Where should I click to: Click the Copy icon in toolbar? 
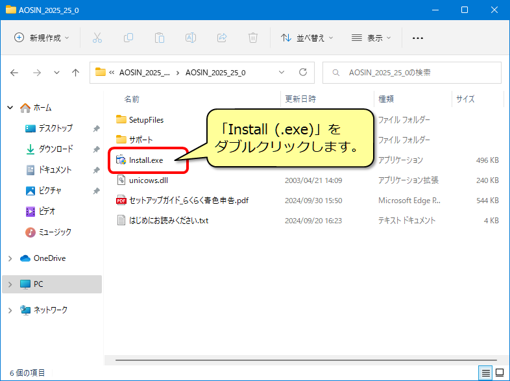[x=128, y=38]
